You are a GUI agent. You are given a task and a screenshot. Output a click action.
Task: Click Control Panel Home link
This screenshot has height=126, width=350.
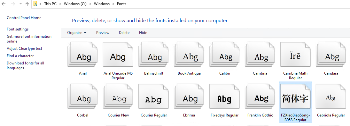(x=24, y=18)
